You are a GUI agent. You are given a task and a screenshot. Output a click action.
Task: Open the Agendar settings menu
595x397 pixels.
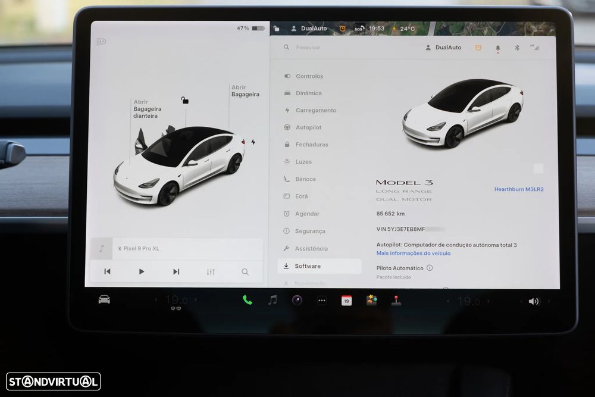302,214
